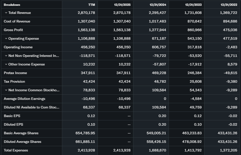Click the Basic EPS row label
Viewport: 241px width, 155px height.
(12, 116)
